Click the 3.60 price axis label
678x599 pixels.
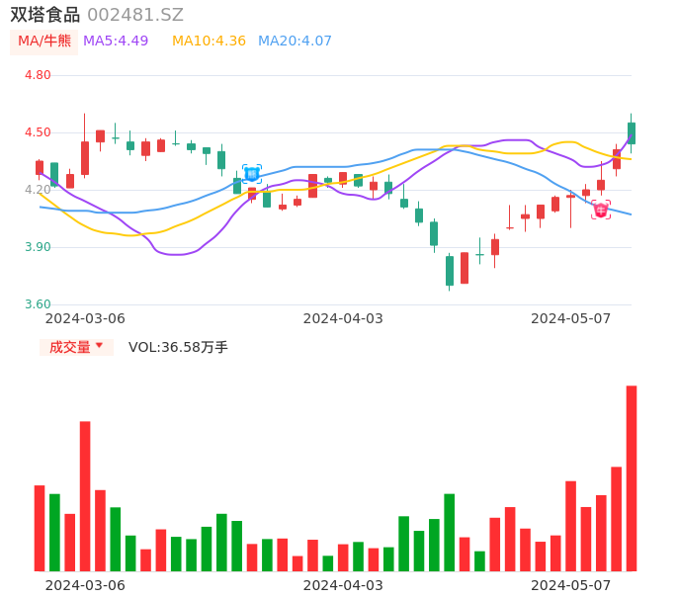tap(38, 304)
